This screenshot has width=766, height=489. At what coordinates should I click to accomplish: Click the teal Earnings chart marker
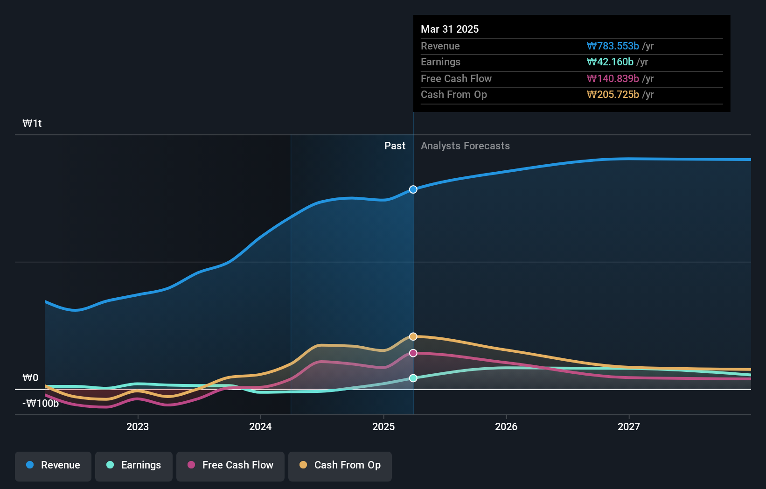pyautogui.click(x=413, y=378)
